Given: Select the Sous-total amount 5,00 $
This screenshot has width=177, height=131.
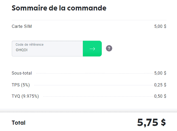Looking at the screenshot, I should 160,73.
